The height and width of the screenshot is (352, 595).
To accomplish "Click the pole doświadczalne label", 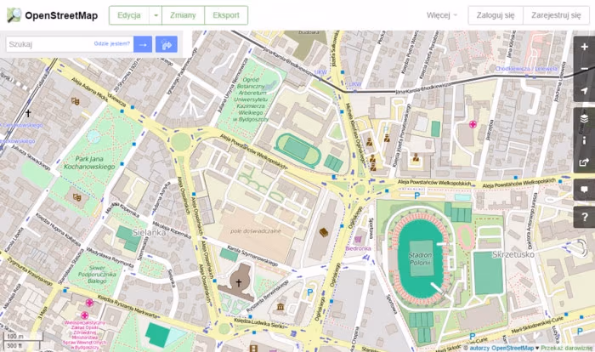I will click(x=255, y=231).
